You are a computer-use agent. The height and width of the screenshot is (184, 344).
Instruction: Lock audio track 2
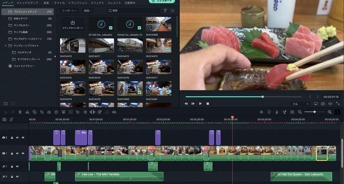[x=12, y=177]
